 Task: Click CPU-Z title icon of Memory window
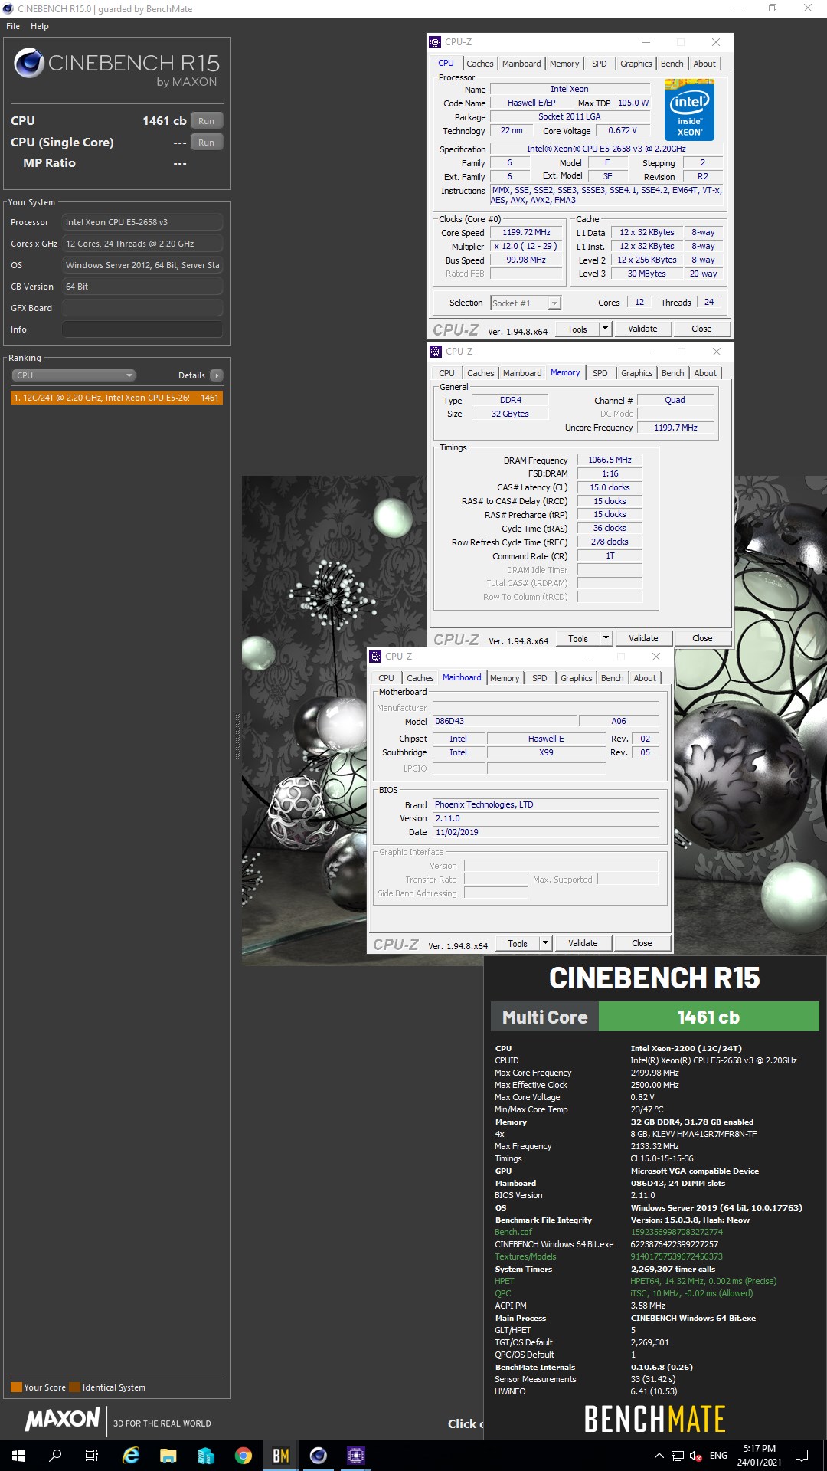tap(436, 352)
